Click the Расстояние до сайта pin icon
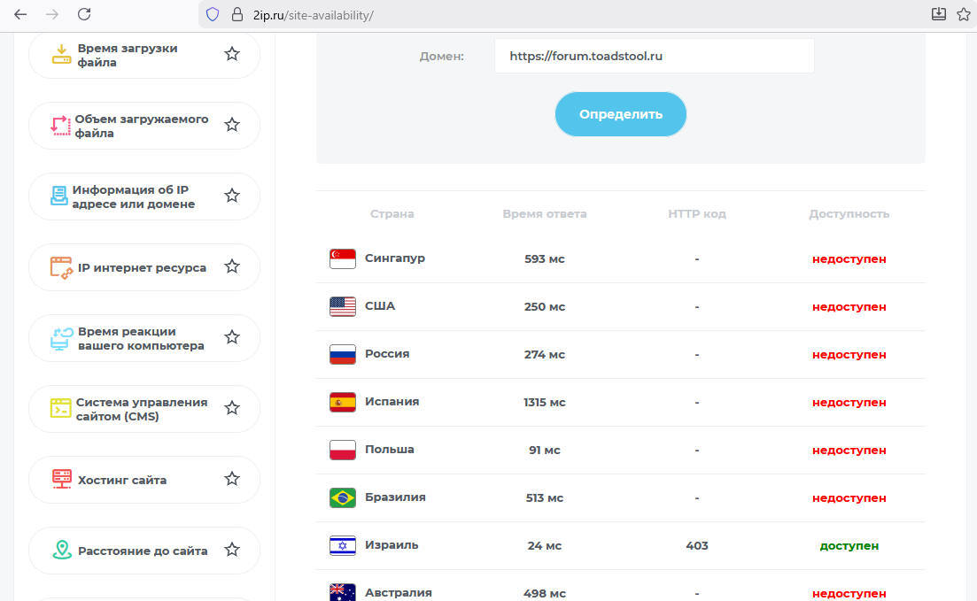Viewport: 977px width, 601px height. click(x=61, y=551)
